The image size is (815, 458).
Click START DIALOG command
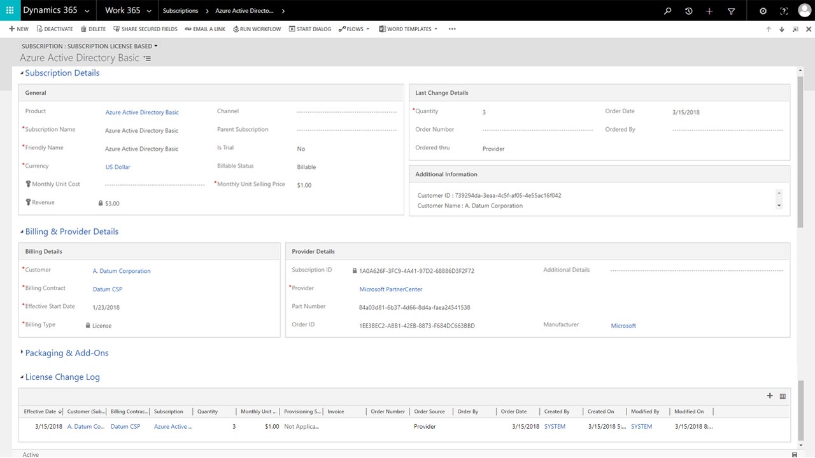tap(310, 29)
